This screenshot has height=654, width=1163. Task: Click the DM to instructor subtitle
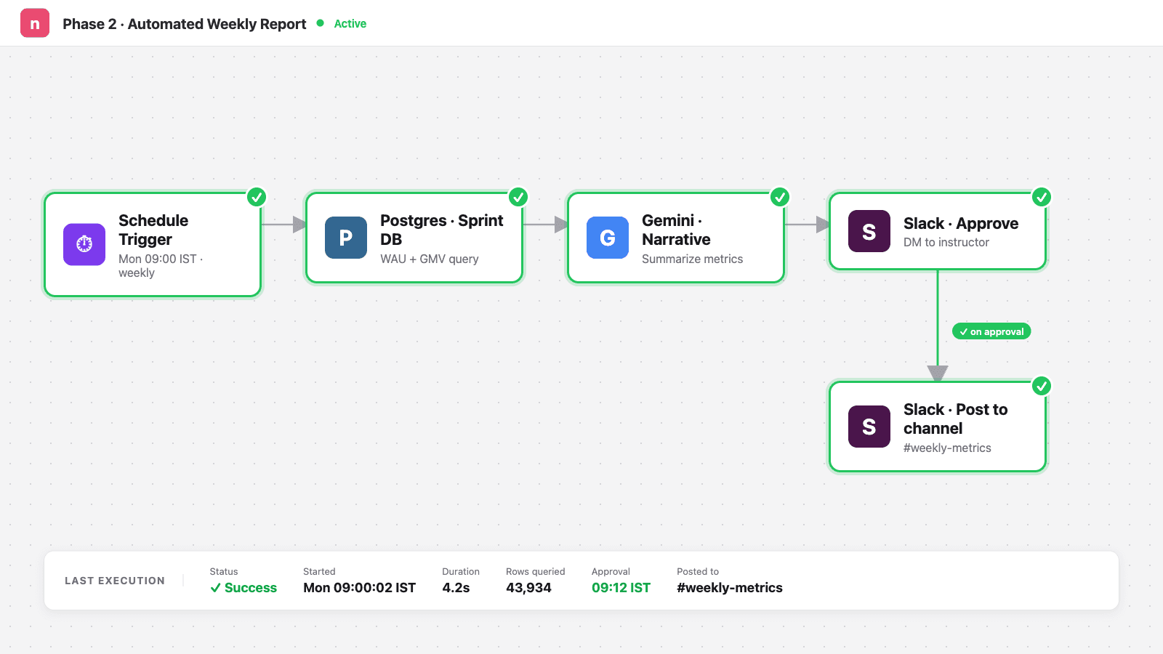point(946,242)
